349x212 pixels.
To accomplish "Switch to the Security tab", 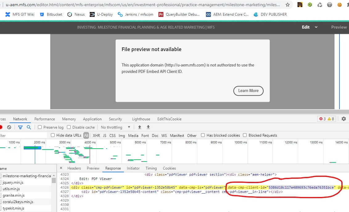I will click(x=115, y=119).
